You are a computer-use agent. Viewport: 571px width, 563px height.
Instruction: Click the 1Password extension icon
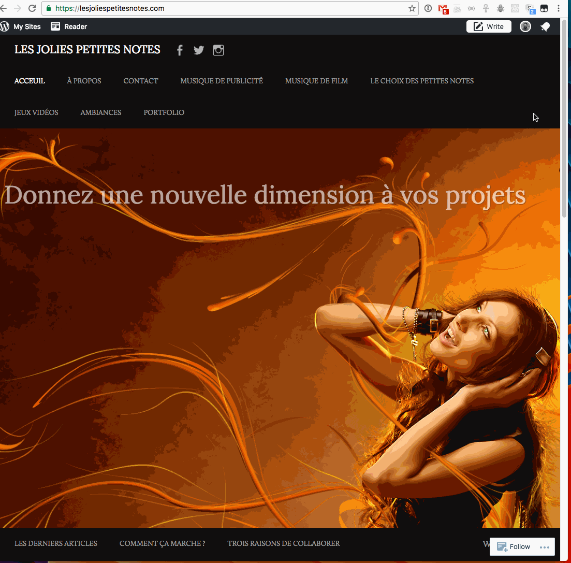coord(428,8)
